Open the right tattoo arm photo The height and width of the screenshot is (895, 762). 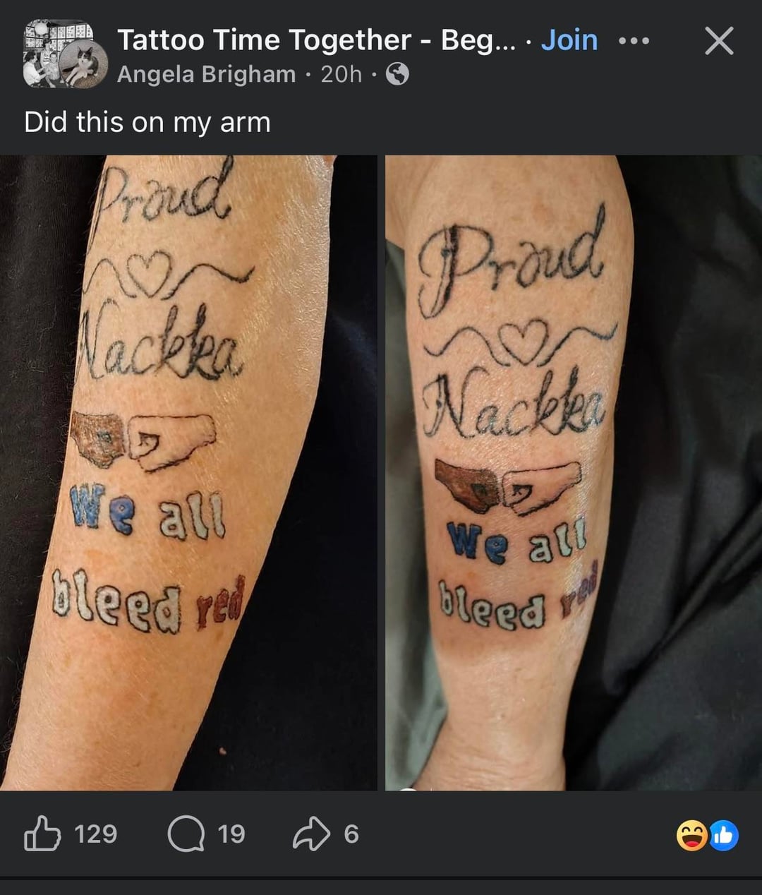click(x=574, y=472)
